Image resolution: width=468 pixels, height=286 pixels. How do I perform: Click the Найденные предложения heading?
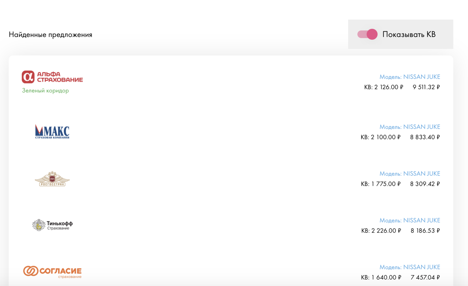(50, 34)
